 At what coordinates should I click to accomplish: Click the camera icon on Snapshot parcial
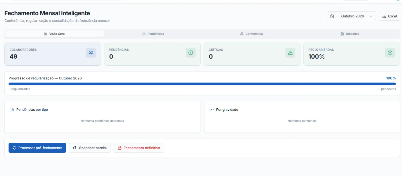[x=75, y=148]
